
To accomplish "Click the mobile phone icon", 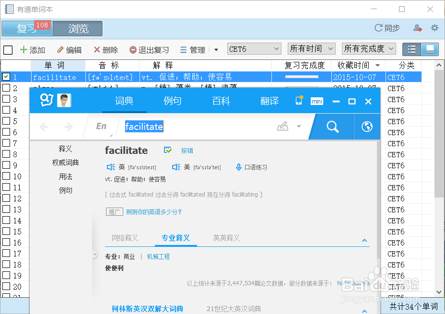I will (299, 100).
